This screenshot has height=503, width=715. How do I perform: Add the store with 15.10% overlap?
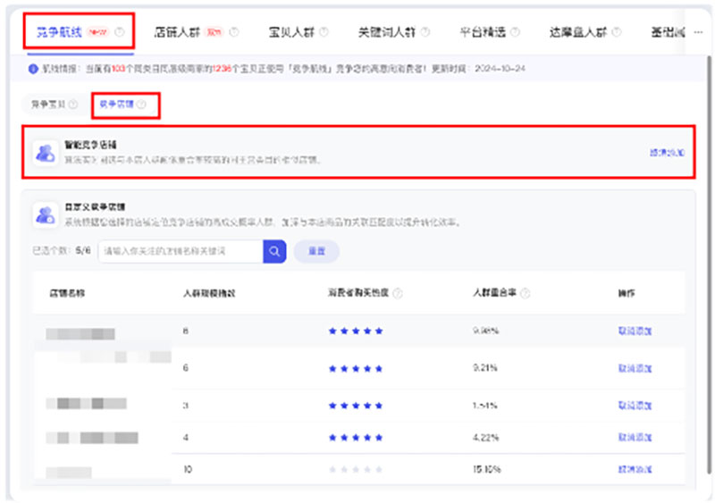[x=635, y=469]
